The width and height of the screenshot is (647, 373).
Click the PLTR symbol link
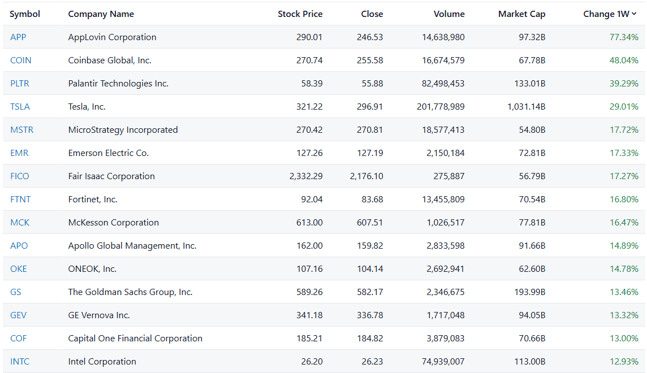tap(20, 84)
